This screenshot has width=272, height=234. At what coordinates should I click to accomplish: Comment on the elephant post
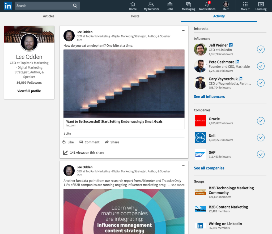pyautogui.click(x=90, y=142)
